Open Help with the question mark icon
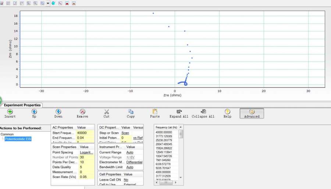 (227, 112)
